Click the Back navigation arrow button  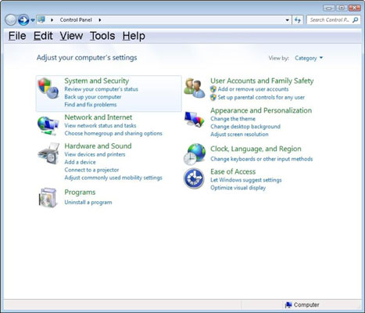11,20
